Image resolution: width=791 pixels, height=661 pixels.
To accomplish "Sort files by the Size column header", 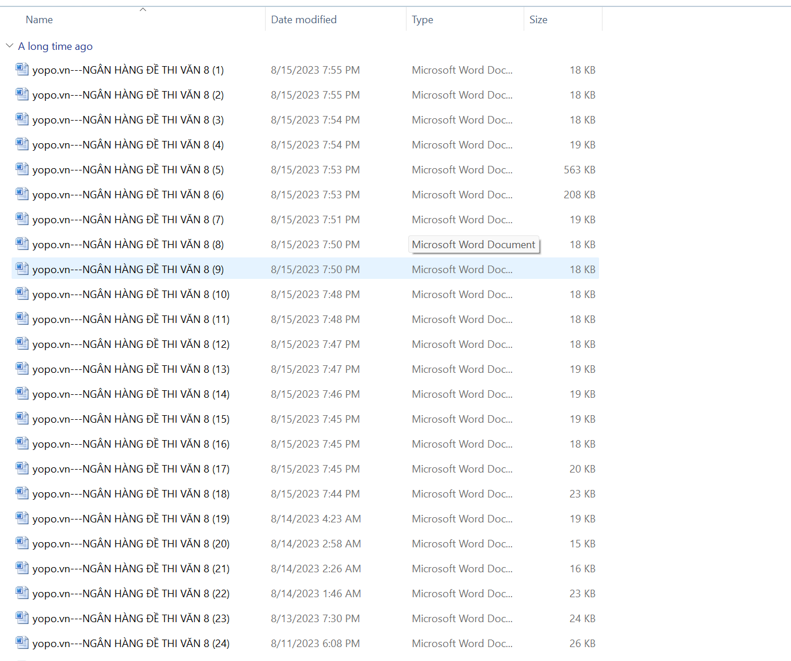I will [538, 20].
